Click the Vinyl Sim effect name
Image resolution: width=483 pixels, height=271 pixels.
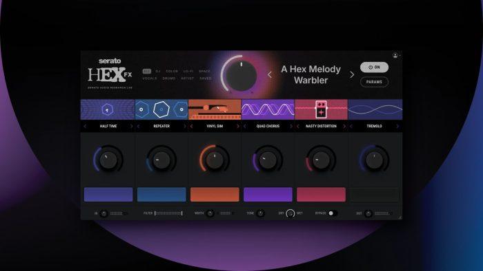pyautogui.click(x=215, y=126)
